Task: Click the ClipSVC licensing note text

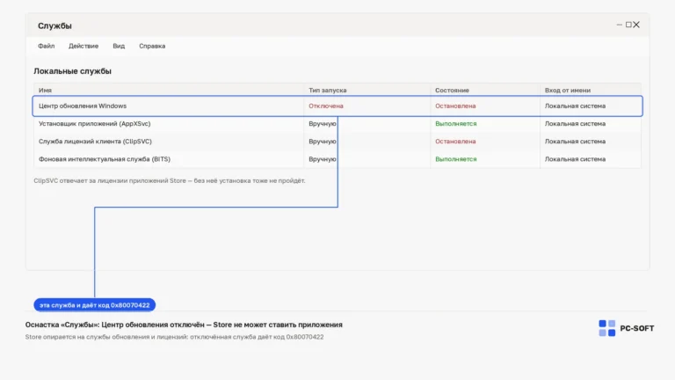Action: pos(170,180)
